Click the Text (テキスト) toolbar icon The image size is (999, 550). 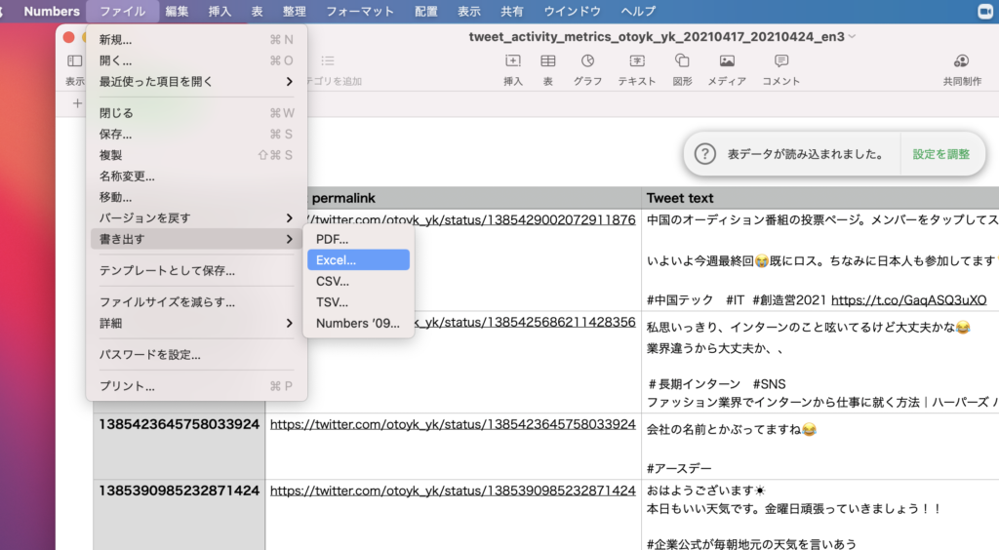click(x=636, y=61)
